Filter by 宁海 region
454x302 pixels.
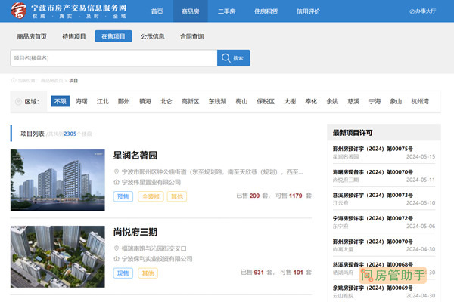pos(375,101)
